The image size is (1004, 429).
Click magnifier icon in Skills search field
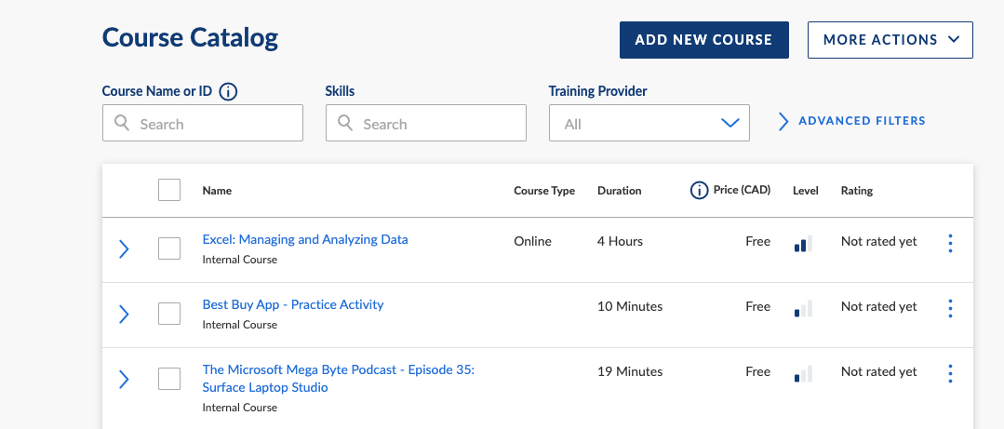coord(345,122)
